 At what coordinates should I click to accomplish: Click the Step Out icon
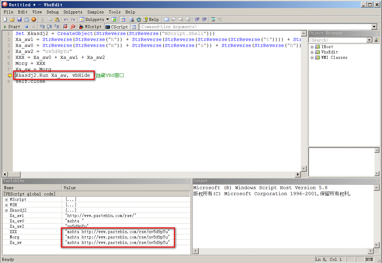(56, 27)
